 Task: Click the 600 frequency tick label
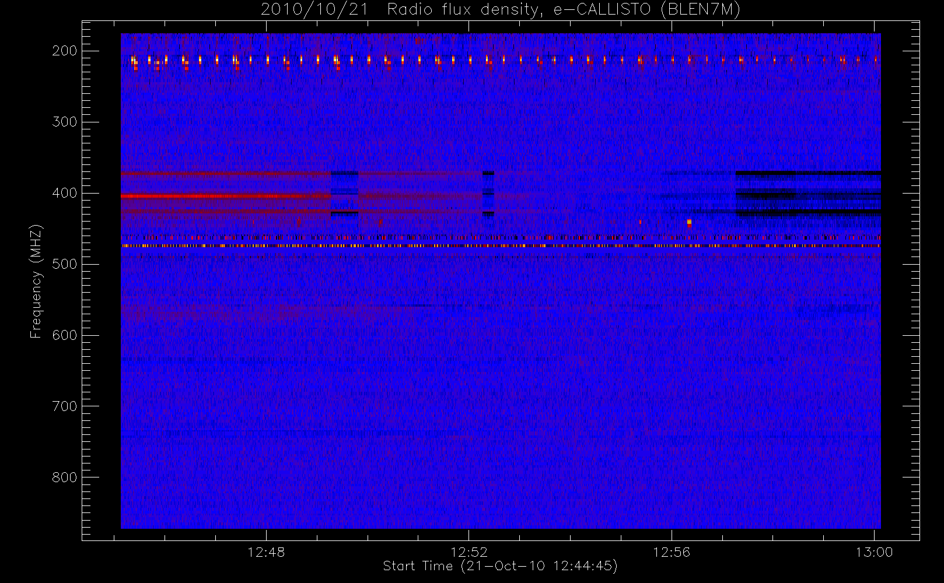(64, 335)
